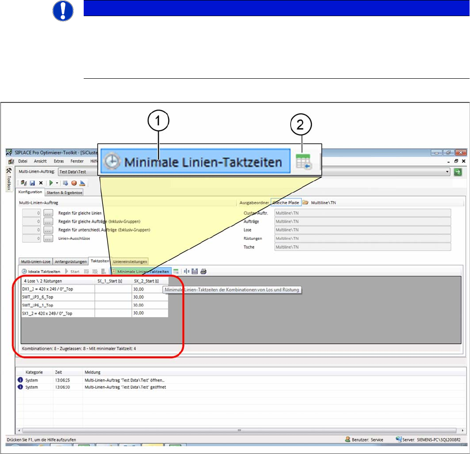
Task: Open the Toolbox side panel
Action: coord(9,179)
